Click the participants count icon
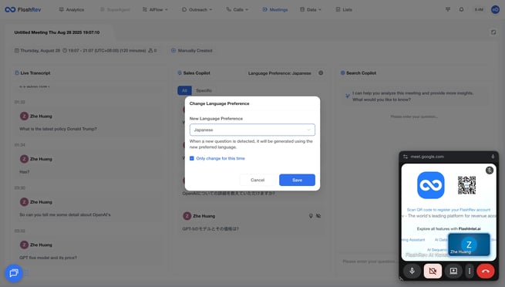This screenshot has height=287, width=505. [150, 51]
